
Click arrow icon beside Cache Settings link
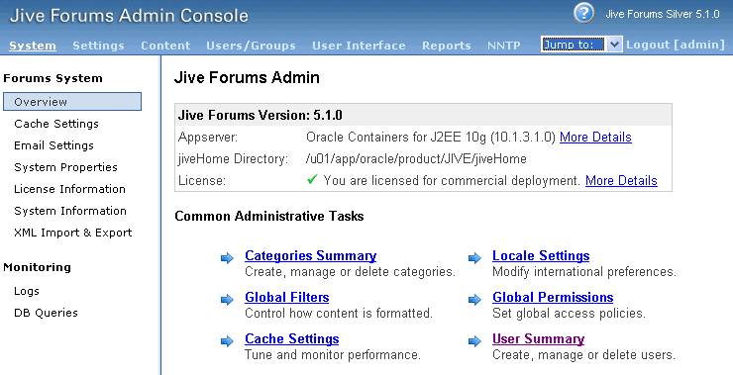(x=227, y=341)
